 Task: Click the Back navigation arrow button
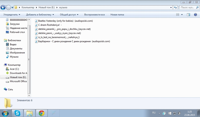pos(3,7)
